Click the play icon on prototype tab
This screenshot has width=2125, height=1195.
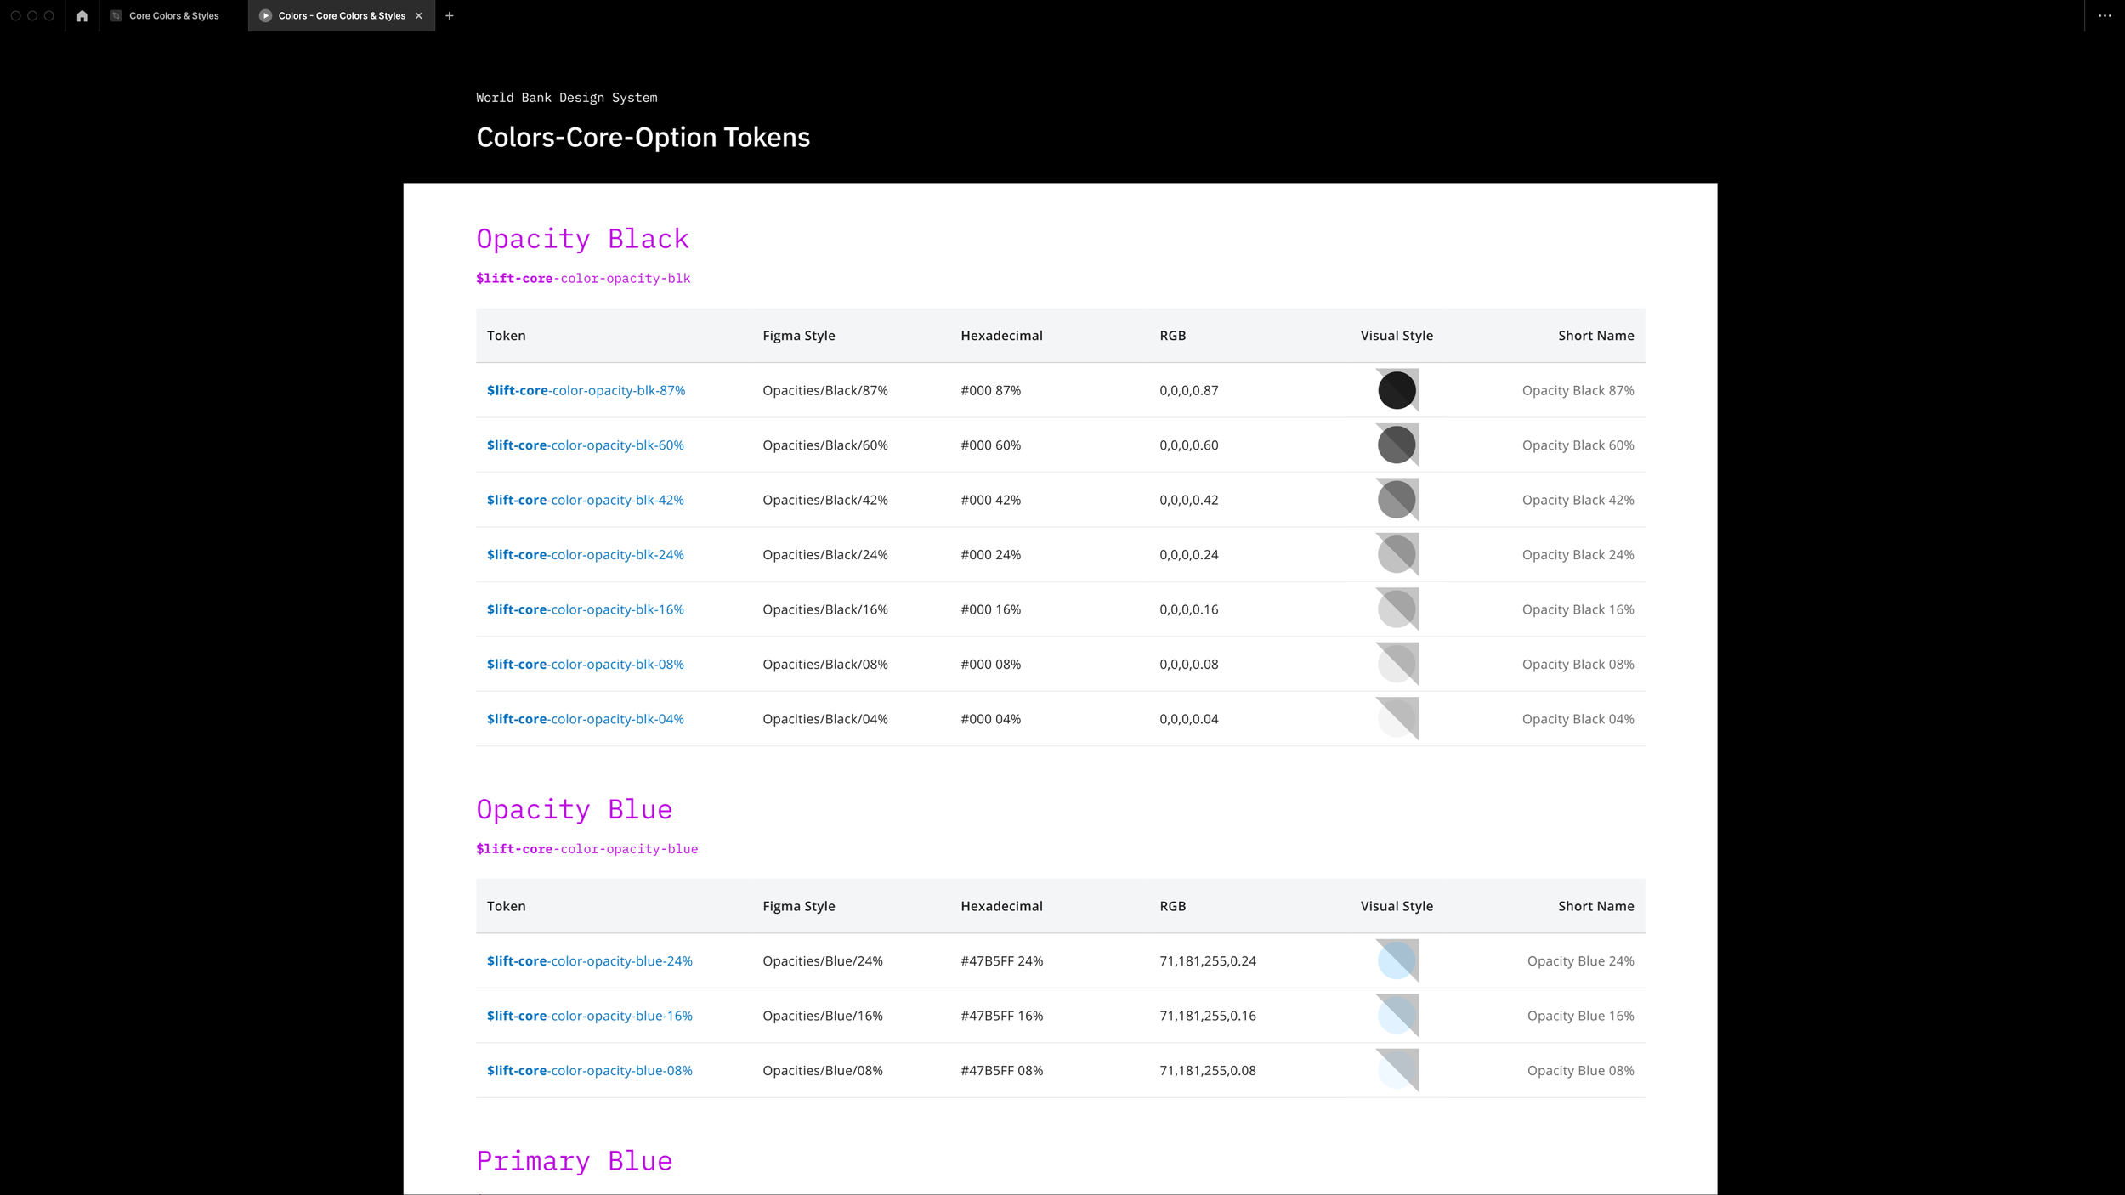[x=265, y=15]
